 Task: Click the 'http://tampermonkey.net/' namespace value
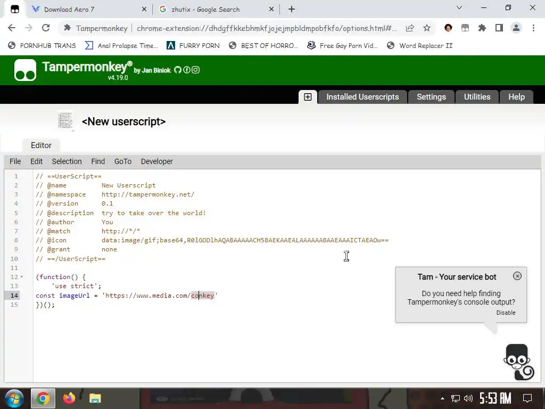click(x=148, y=194)
